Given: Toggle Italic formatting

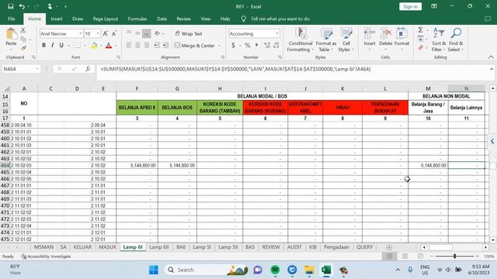Looking at the screenshot, I should pos(52,46).
